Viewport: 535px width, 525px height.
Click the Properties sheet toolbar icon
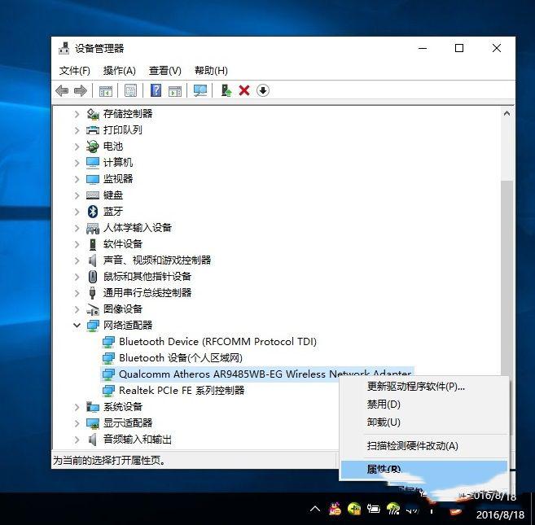coord(130,90)
